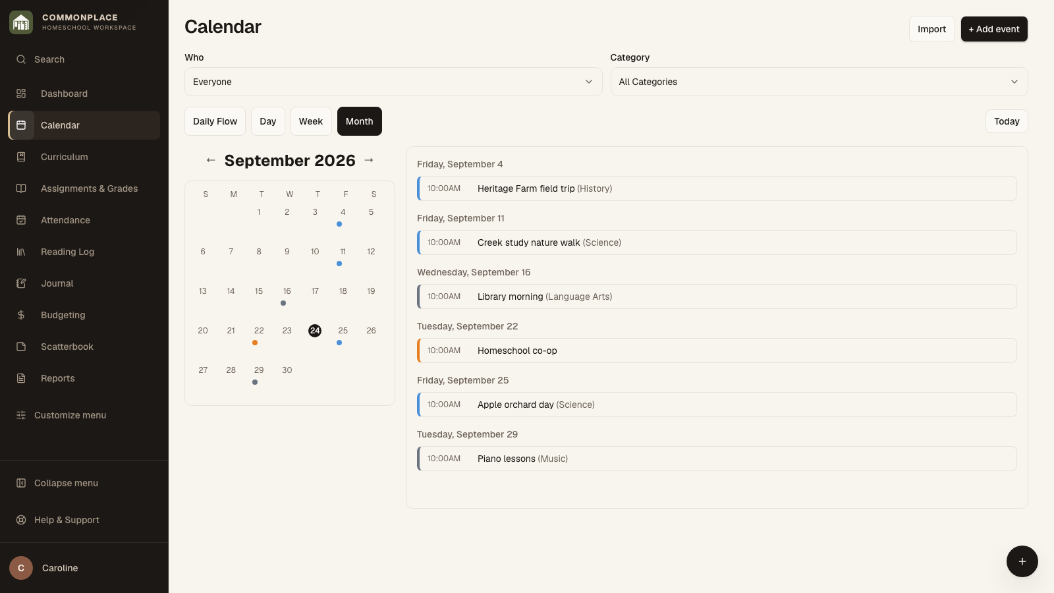The width and height of the screenshot is (1054, 593).
Task: Go to previous month with left arrow
Action: click(211, 160)
